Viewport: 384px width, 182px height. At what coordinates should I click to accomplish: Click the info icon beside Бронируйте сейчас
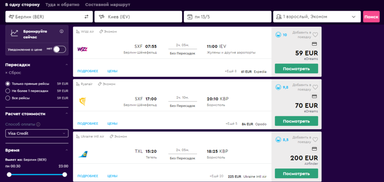pyautogui.click(x=61, y=31)
